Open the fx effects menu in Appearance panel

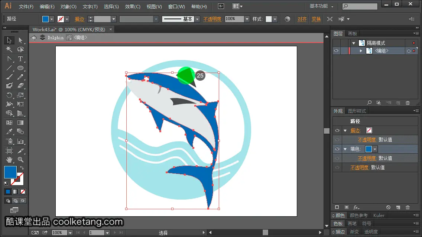(x=356, y=207)
